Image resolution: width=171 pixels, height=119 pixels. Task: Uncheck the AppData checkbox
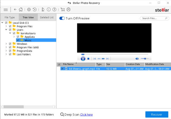pyautogui.click(x=18, y=37)
